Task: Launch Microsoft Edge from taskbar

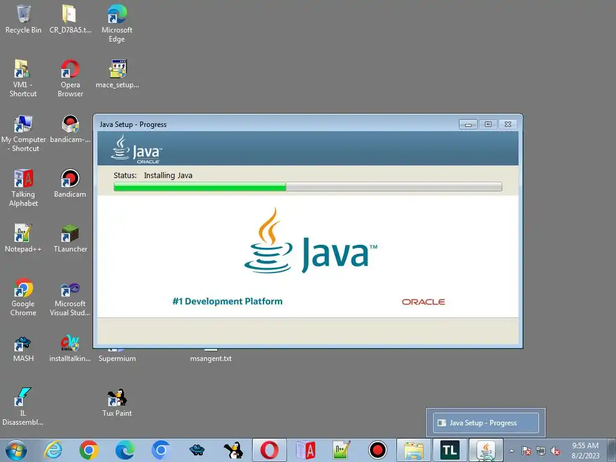Action: pos(125,450)
